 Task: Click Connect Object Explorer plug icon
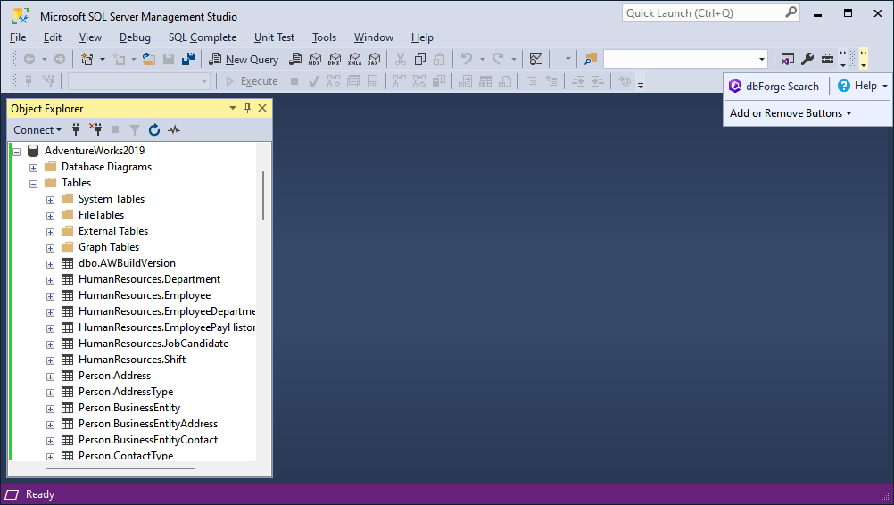coord(76,130)
